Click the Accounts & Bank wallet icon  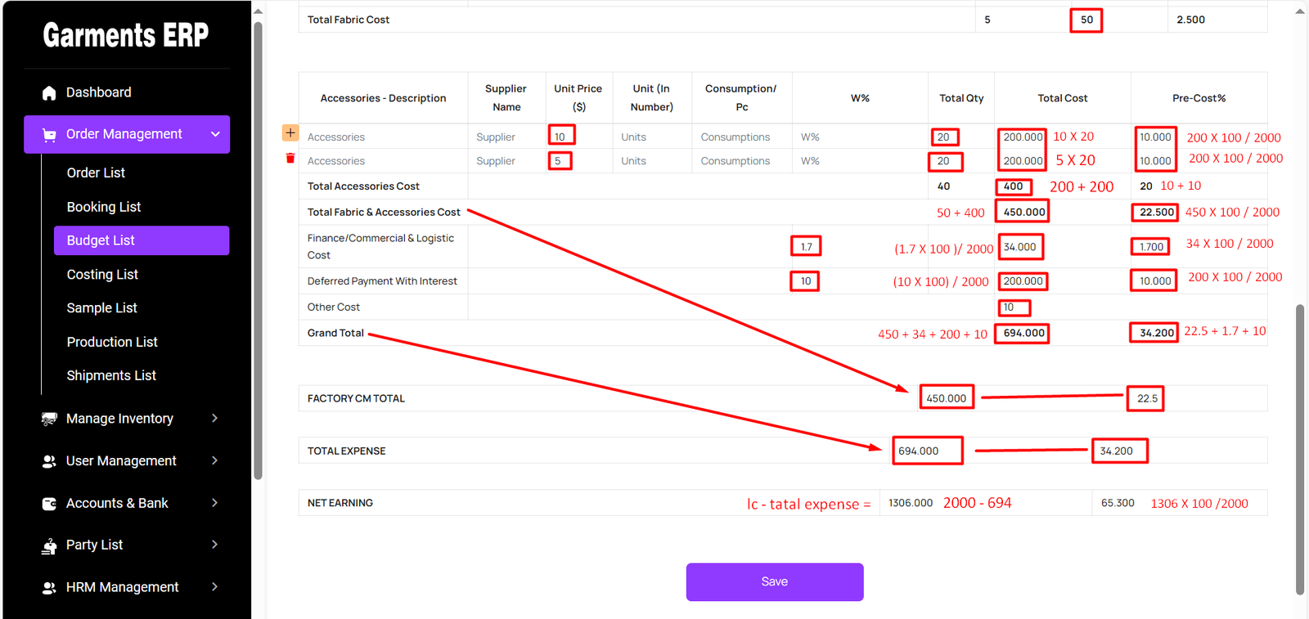49,504
